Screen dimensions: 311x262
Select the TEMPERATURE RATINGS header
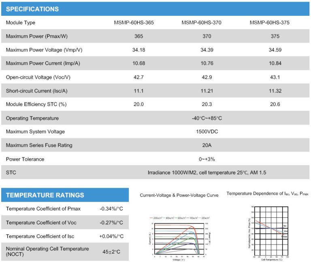45,195
